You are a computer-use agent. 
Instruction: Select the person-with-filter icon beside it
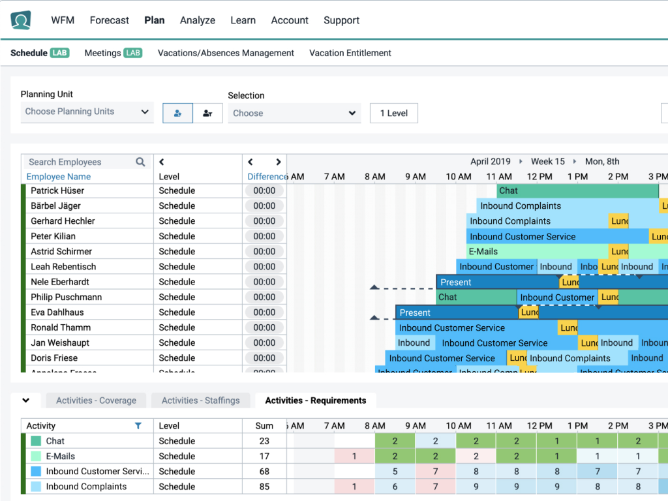207,113
